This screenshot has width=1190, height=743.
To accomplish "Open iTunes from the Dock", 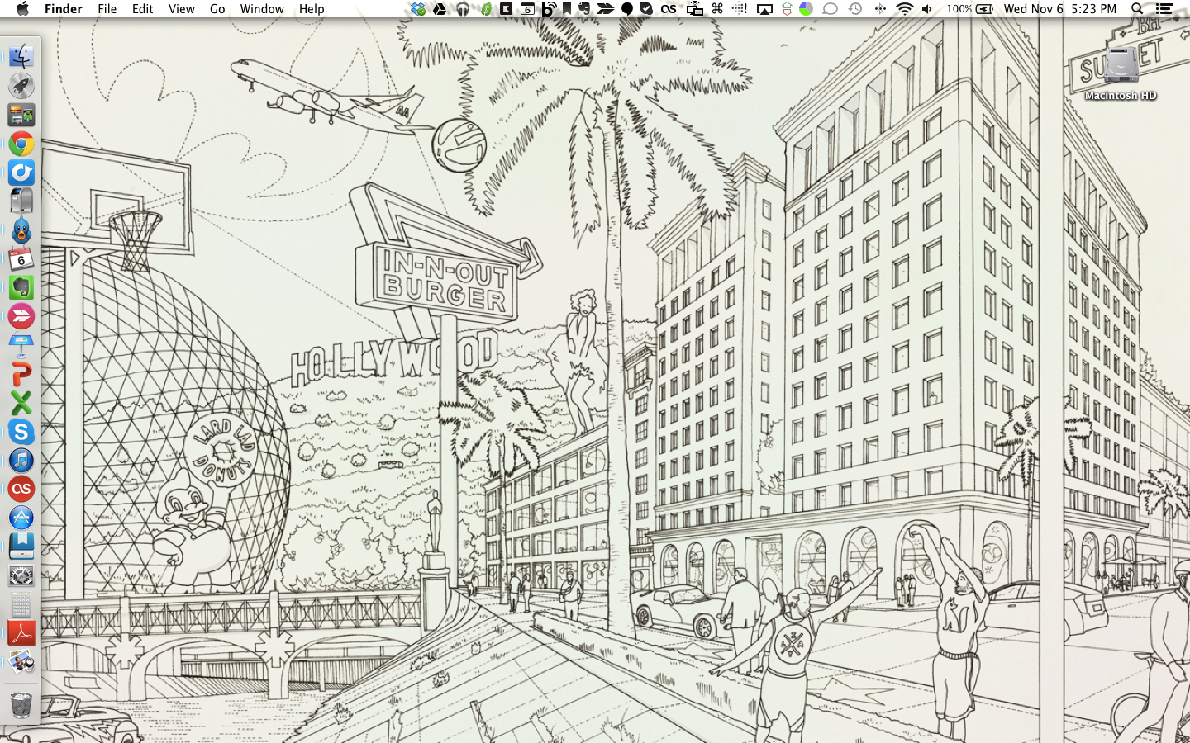I will (x=21, y=460).
